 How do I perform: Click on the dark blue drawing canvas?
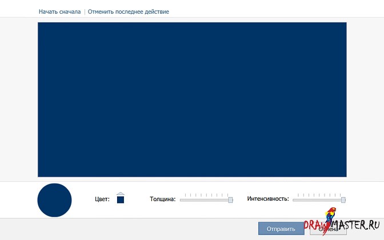(192, 99)
